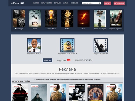The image size is (135, 101).
Task: Click the Newstudio tag
Action: coord(111,86)
